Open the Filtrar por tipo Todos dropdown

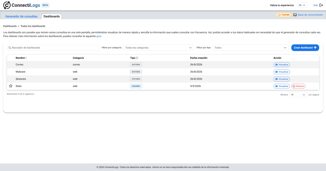(251, 48)
